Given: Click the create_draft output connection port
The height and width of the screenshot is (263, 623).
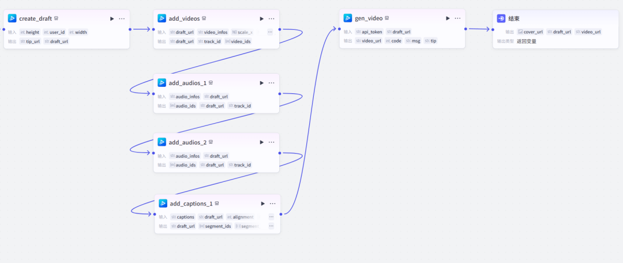Looking at the screenshot, I should pos(130,29).
